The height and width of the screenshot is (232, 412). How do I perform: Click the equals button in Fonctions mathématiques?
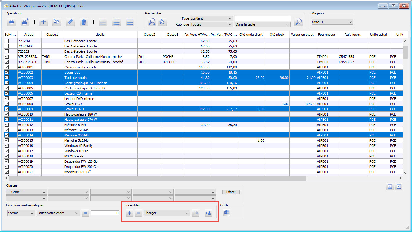coord(85,213)
